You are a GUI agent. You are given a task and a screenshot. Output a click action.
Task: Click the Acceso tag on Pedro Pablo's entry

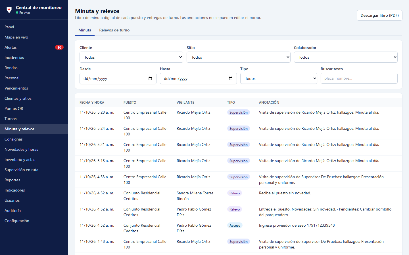(235, 226)
